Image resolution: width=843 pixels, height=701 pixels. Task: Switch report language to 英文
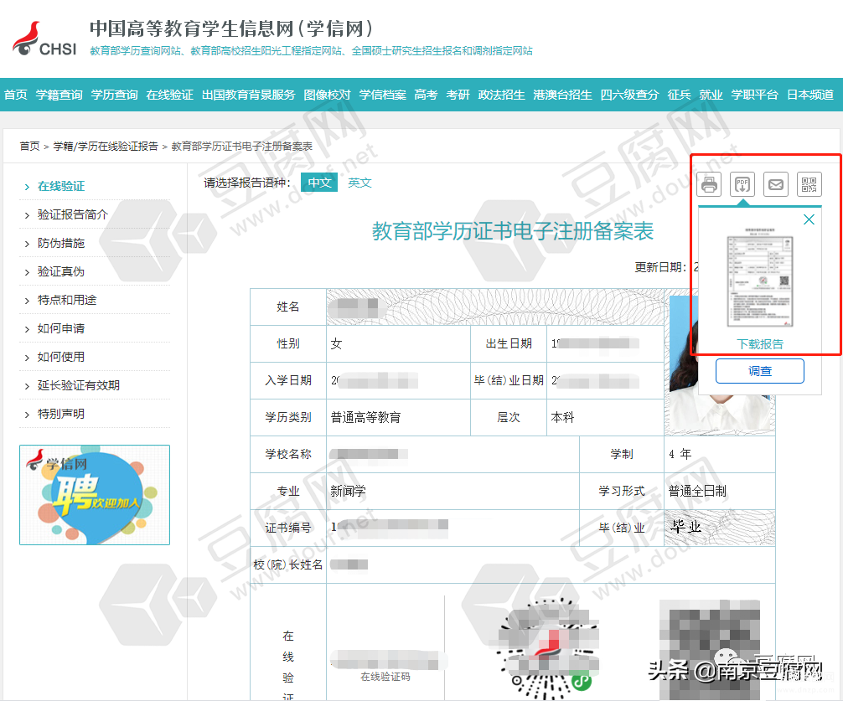[x=359, y=183]
